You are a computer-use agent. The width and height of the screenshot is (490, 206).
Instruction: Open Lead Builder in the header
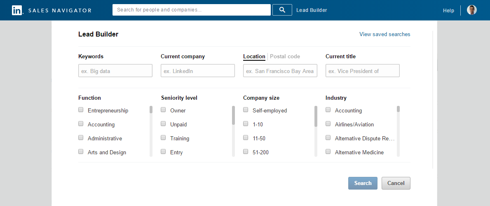click(x=312, y=10)
